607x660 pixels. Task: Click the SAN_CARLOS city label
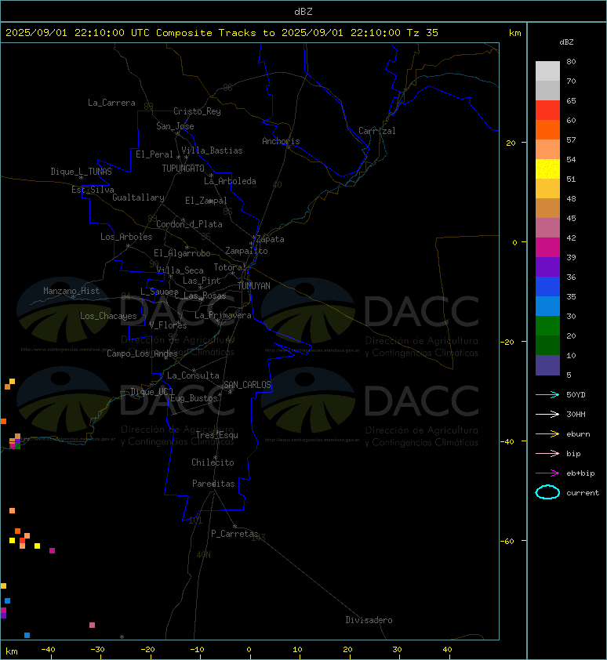coord(247,385)
